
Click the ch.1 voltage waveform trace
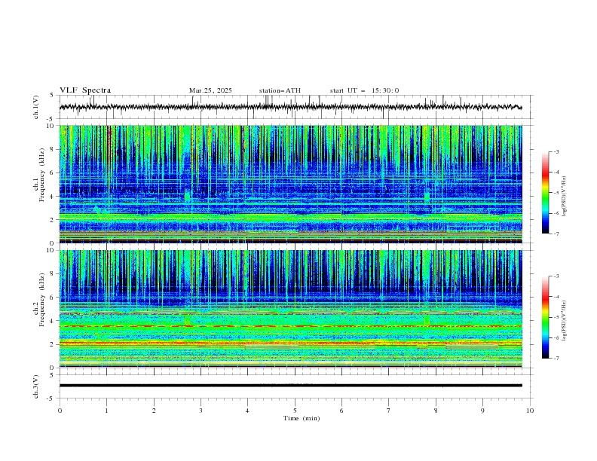[x=290, y=107]
